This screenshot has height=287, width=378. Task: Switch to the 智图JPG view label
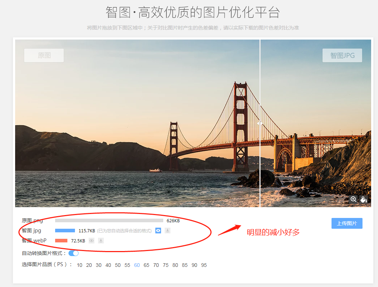point(342,55)
